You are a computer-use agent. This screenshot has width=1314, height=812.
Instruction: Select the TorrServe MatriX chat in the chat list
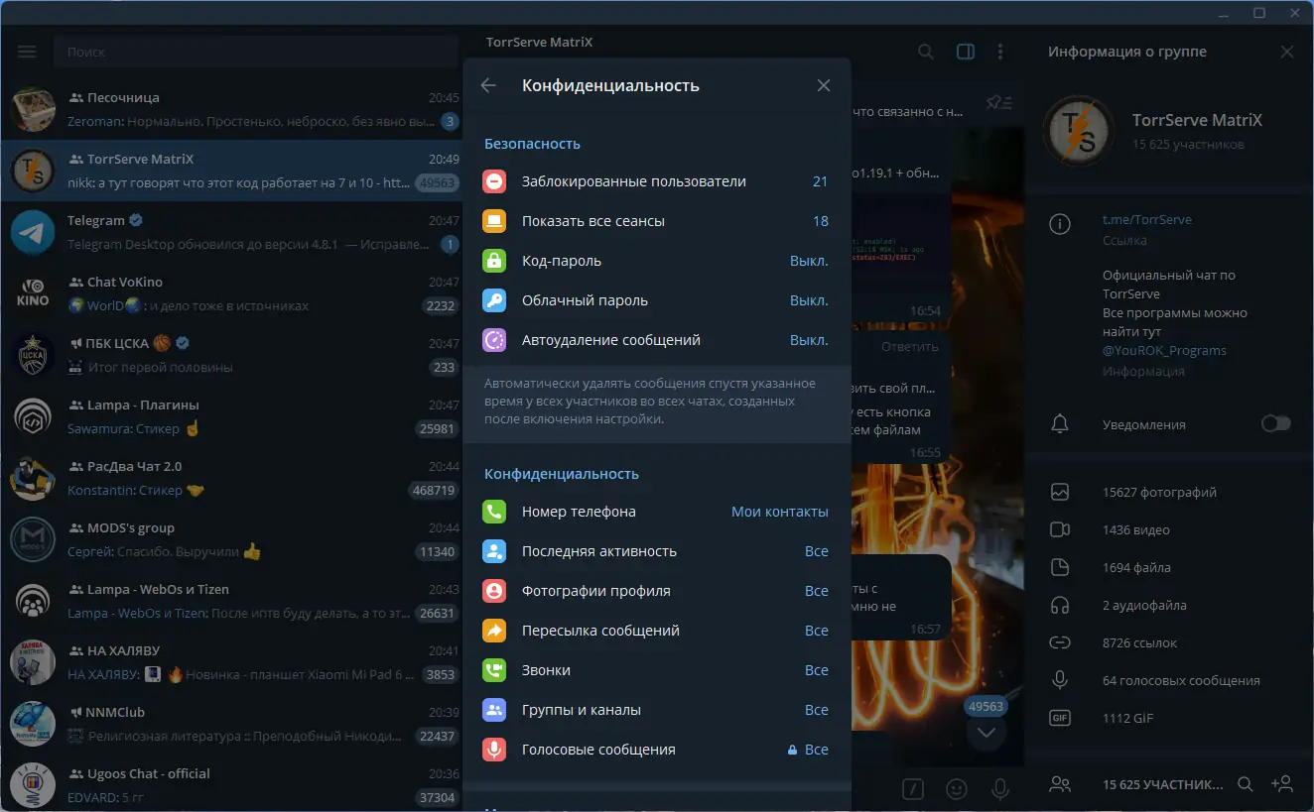232,171
